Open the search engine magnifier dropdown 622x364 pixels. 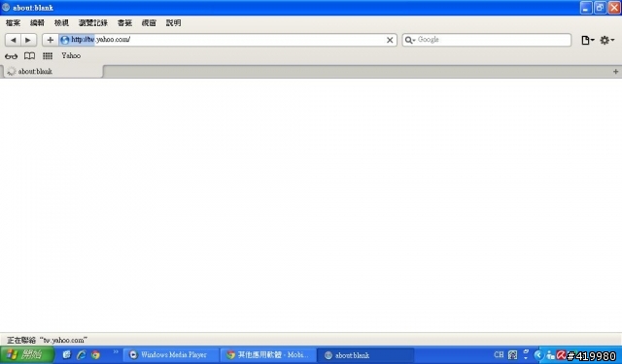410,40
